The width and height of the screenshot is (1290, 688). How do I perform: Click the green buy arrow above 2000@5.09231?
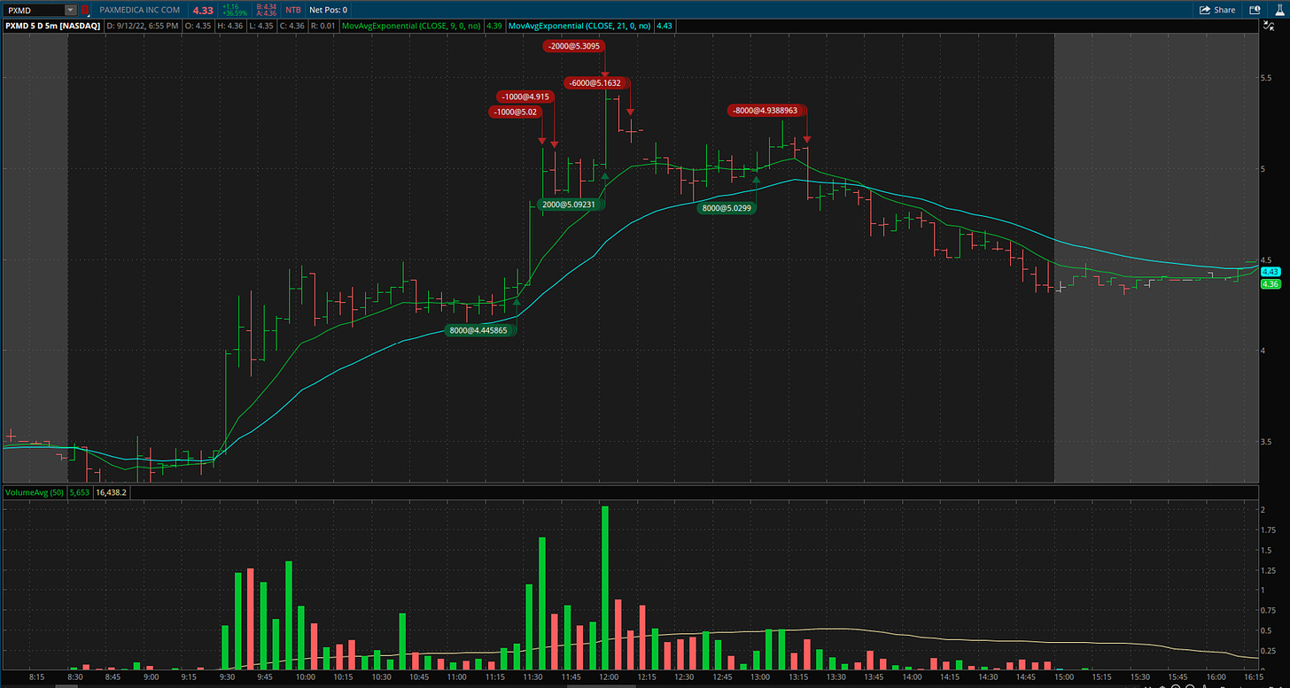tap(604, 176)
